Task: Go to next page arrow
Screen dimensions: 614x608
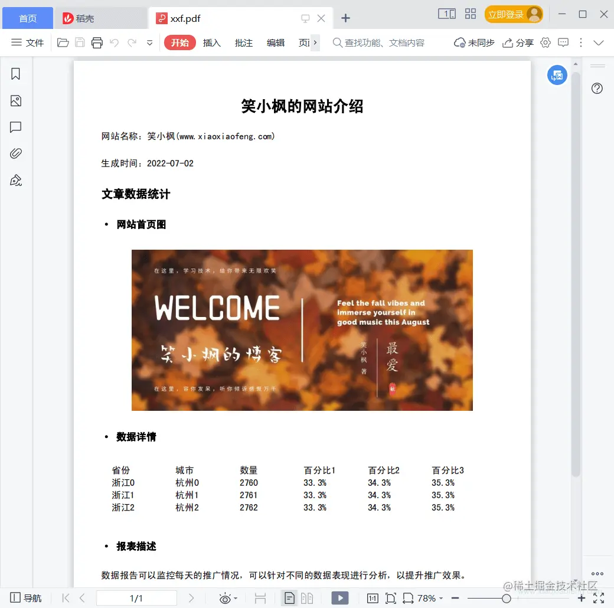Action: coord(191,598)
